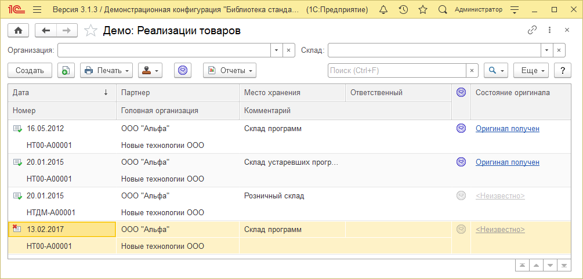Image resolution: width=583 pixels, height=279 pixels.
Task: Move list up one page arrow
Action: click(536, 265)
